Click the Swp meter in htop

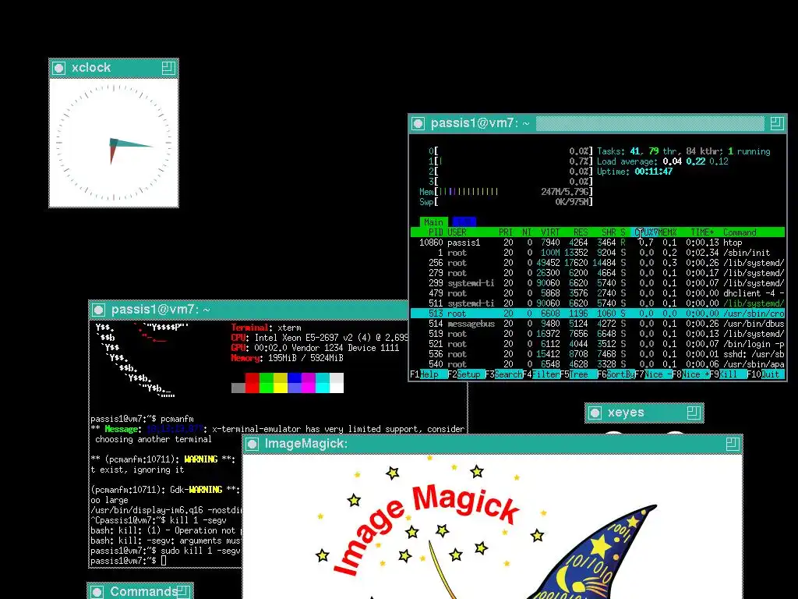coord(506,202)
